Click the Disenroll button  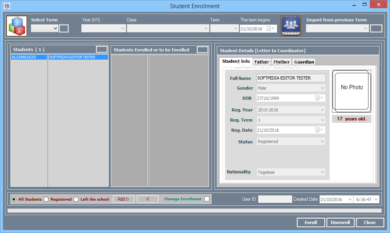340,222
